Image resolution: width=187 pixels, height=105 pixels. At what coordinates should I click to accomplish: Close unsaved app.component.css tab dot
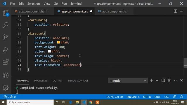coord(91,11)
